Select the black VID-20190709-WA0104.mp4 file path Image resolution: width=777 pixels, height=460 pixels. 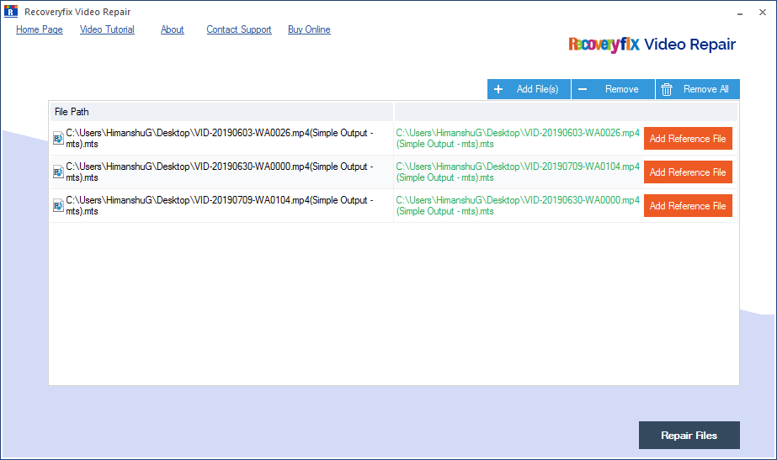pos(220,206)
